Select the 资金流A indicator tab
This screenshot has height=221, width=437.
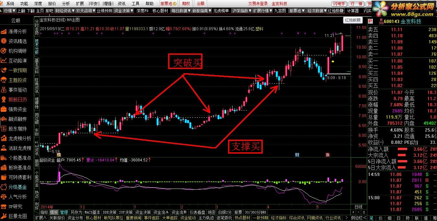click(x=161, y=212)
